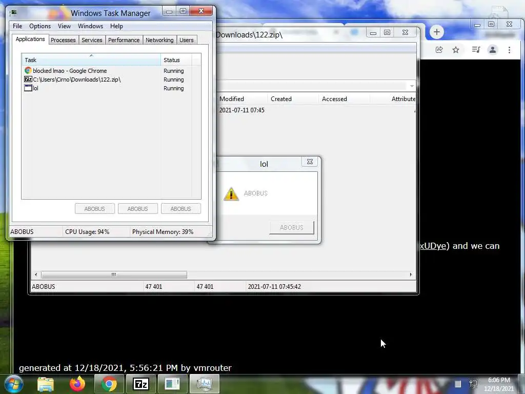Screen dimensions: 525x394
Task: Click the Chrome icon in the task list
Action: pyautogui.click(x=28, y=71)
